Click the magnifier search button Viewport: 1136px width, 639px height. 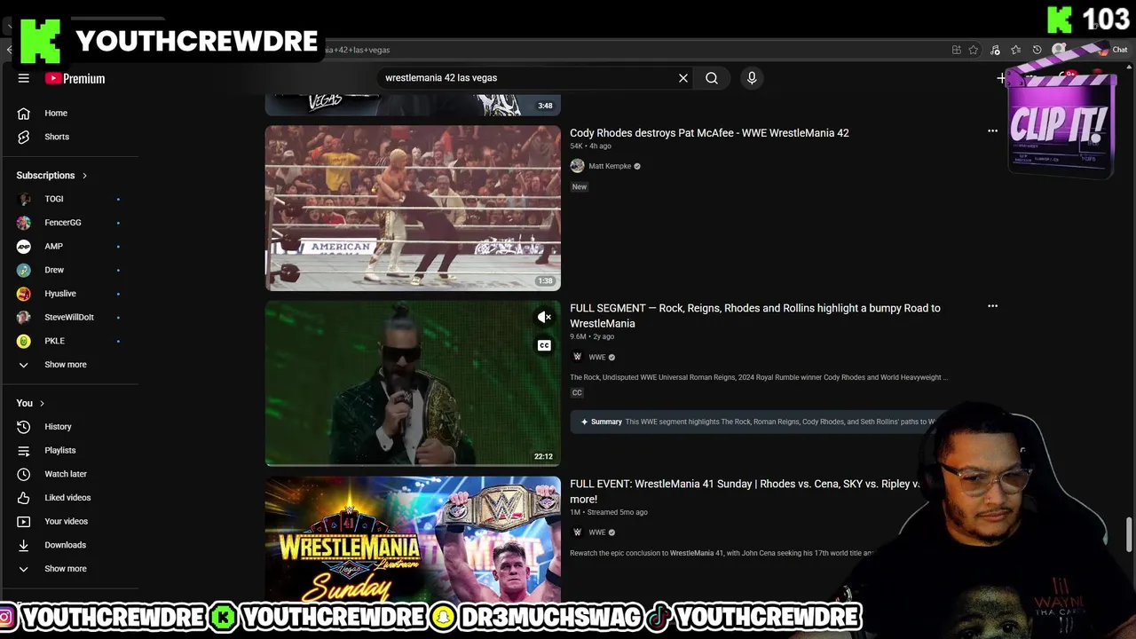coord(712,78)
